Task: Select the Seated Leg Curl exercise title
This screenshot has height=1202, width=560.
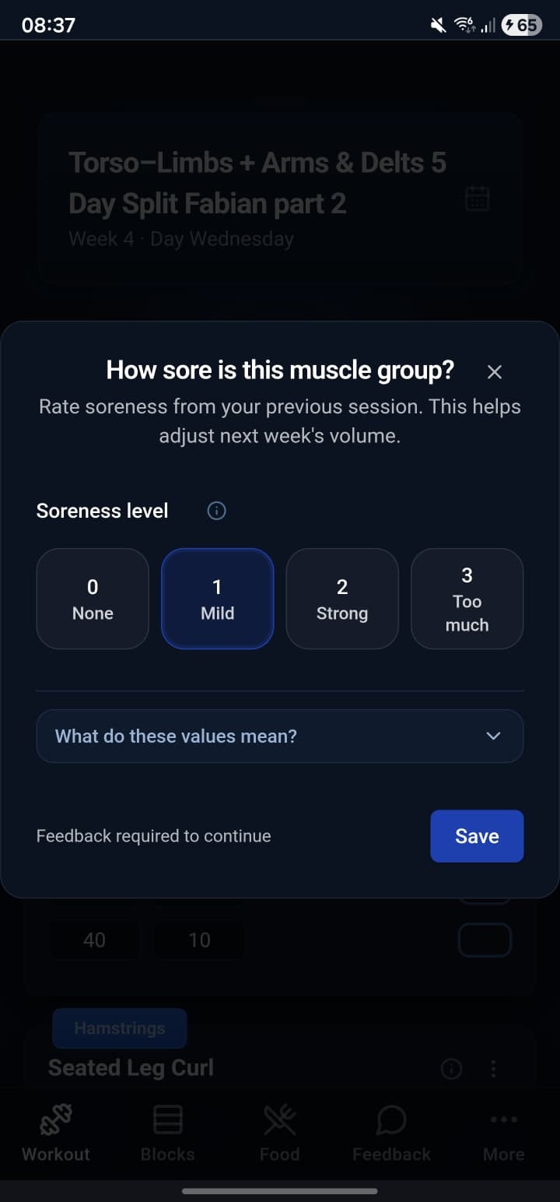Action: click(131, 1067)
